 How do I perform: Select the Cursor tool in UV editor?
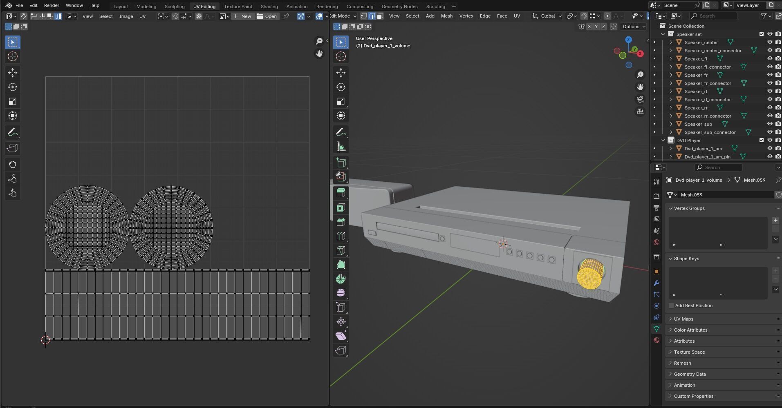(12, 56)
